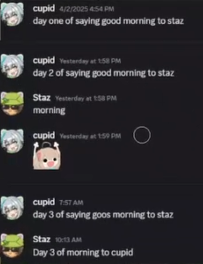This screenshot has height=264, width=203.
Task: Click the waving character sticker cupid sent
Action: point(47,156)
